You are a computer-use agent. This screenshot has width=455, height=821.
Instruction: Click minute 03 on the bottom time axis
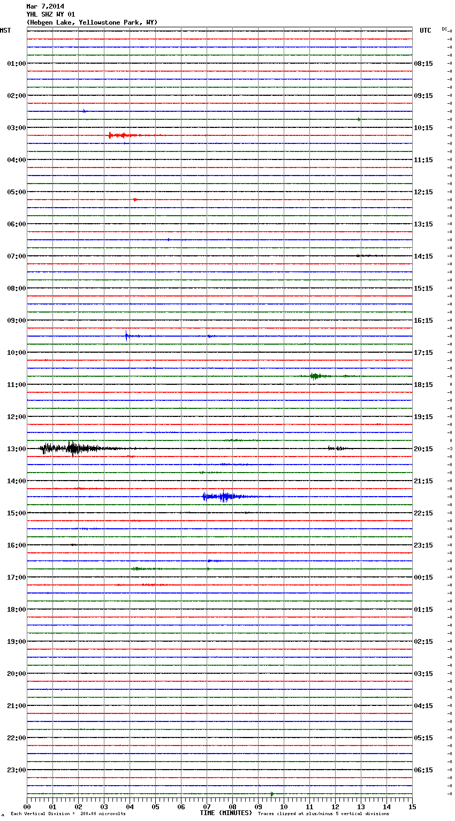point(104,807)
